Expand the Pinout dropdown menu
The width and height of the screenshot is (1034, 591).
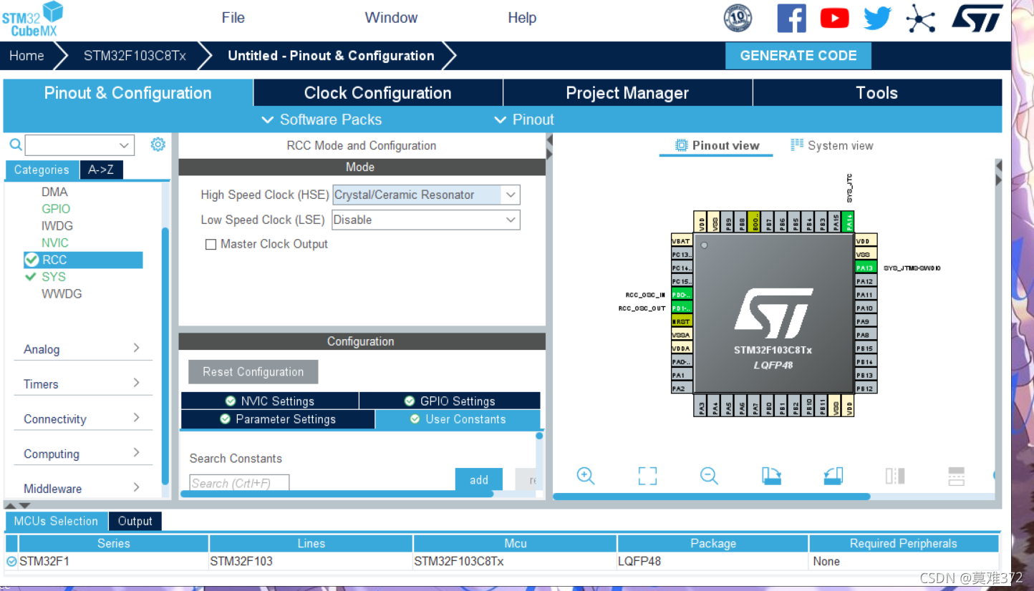click(x=524, y=119)
